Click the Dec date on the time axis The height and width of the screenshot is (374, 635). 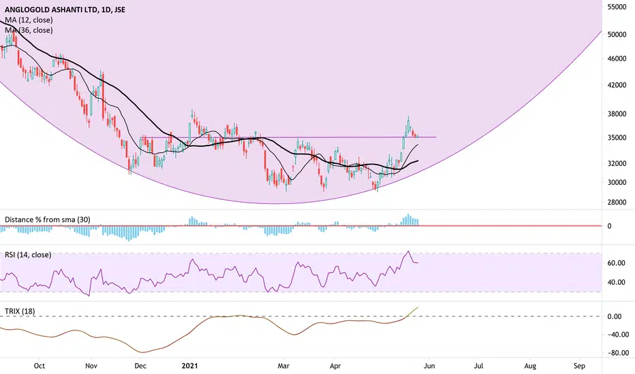[140, 366]
